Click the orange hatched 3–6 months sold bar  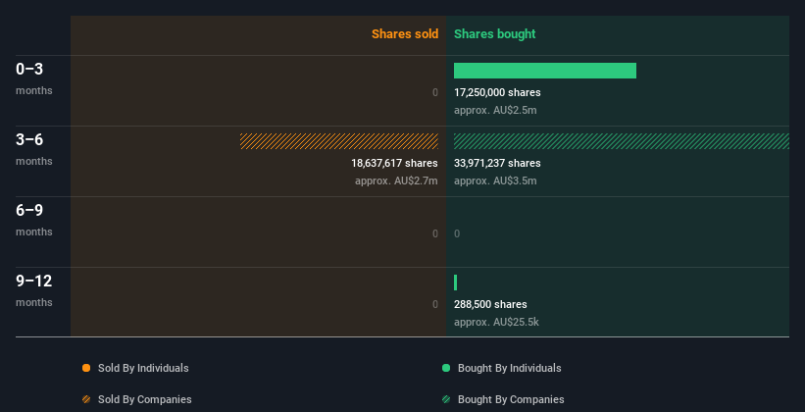pyautogui.click(x=339, y=141)
